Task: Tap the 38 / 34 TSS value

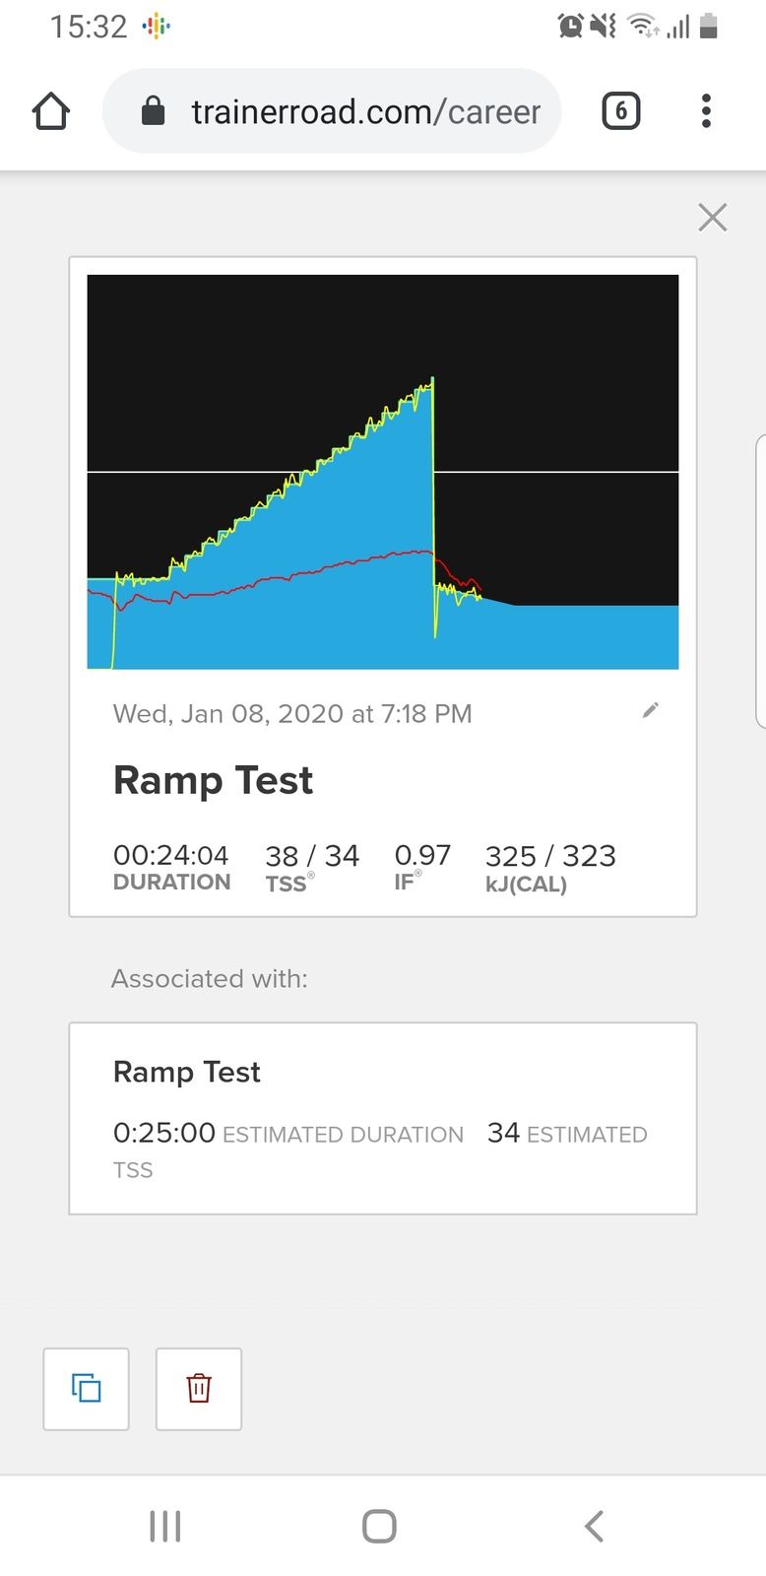Action: [x=312, y=856]
